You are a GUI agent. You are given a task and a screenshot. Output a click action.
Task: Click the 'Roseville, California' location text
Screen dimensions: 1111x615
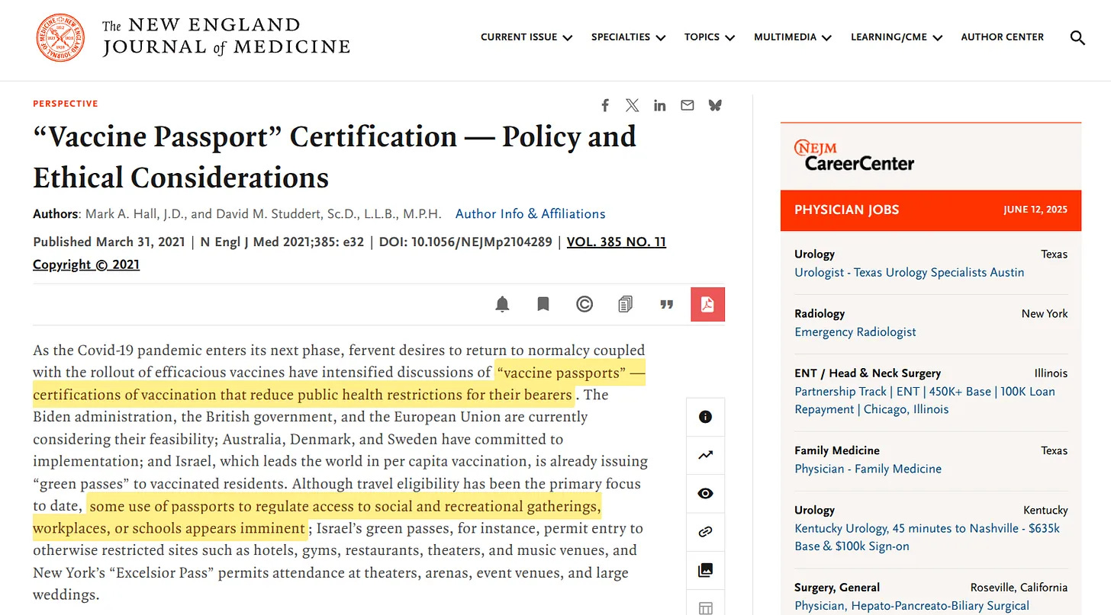(1019, 588)
